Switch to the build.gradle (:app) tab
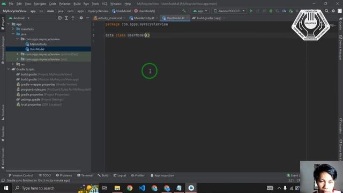The height and width of the screenshot is (193, 343). tap(208, 18)
